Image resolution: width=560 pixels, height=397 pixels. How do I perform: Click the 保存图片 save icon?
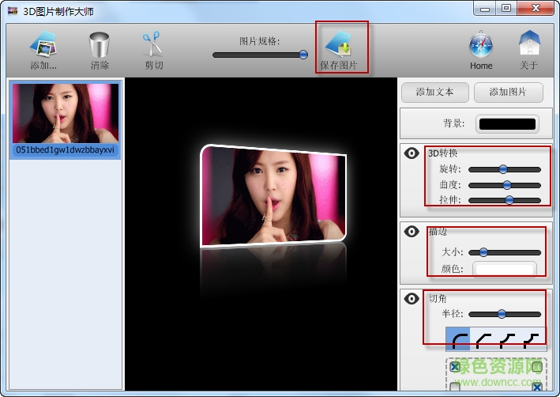point(338,43)
